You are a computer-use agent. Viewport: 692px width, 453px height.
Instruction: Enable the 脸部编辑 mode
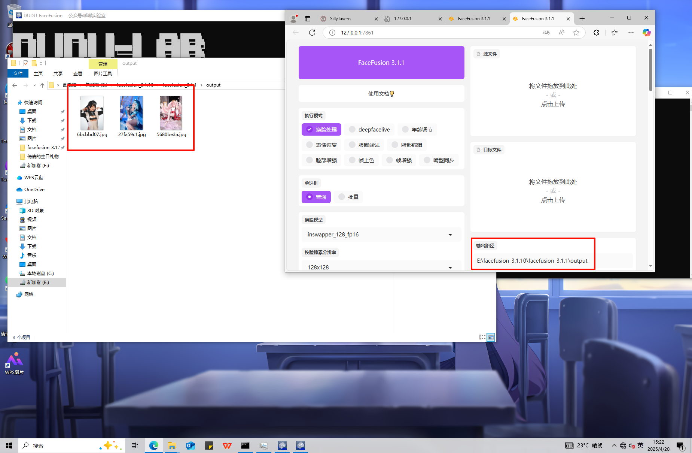click(x=407, y=145)
